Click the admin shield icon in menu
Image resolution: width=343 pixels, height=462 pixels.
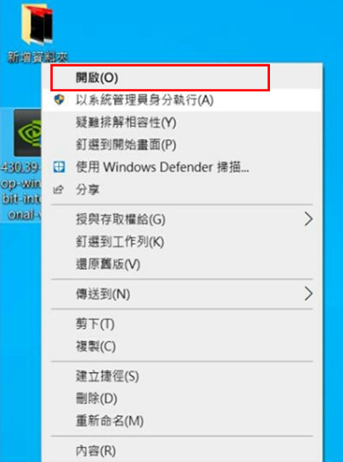point(59,100)
